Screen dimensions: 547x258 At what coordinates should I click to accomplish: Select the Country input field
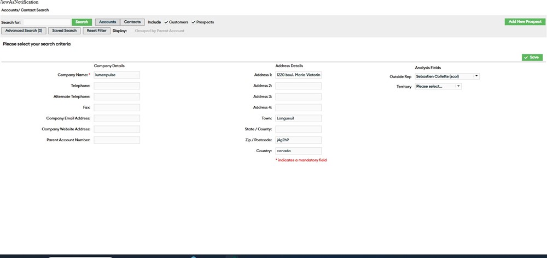click(298, 151)
